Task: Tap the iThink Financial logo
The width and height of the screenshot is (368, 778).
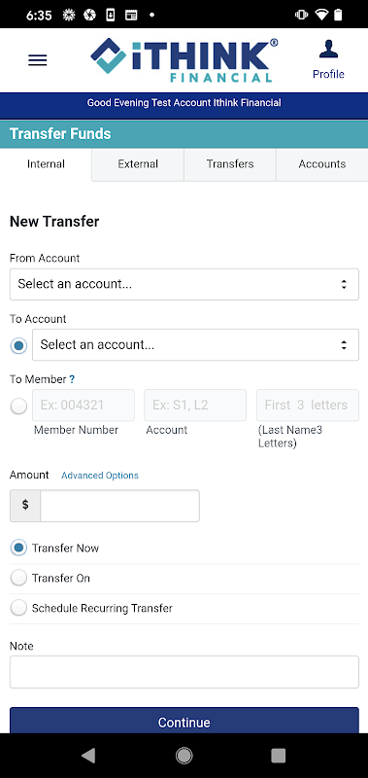Action: click(x=184, y=60)
